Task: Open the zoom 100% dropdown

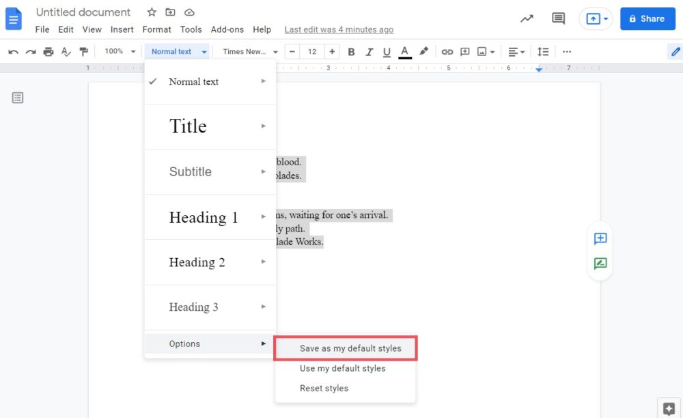Action: point(120,52)
